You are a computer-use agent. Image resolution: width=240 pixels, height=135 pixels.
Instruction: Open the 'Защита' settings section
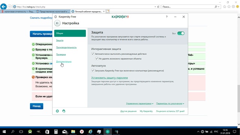[x=60, y=40]
